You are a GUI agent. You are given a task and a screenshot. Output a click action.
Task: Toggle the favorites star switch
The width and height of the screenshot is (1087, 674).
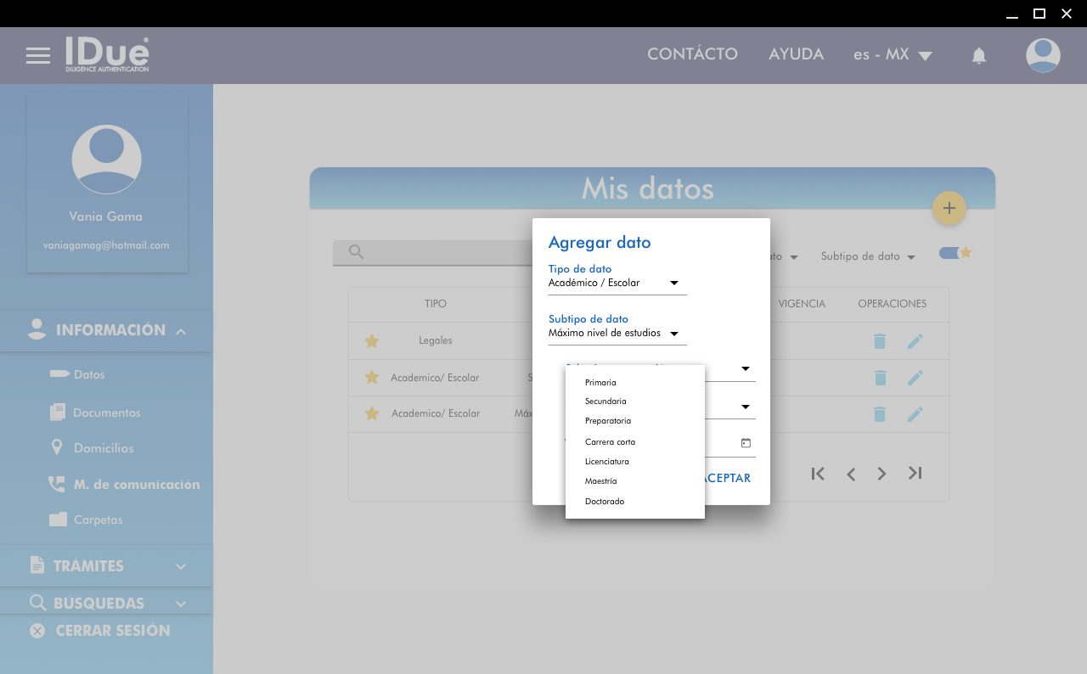pyautogui.click(x=955, y=253)
